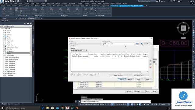Delete the selected band with red X
The image size is (195, 110).
click(x=150, y=67)
